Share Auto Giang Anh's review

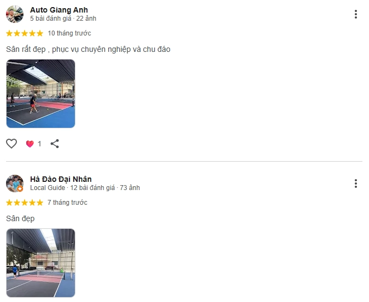55,144
